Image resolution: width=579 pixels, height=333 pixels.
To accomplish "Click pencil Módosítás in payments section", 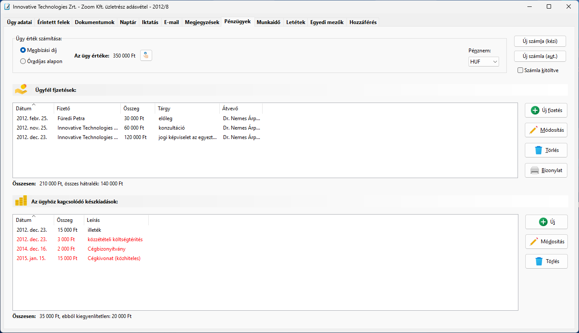I will (x=546, y=130).
